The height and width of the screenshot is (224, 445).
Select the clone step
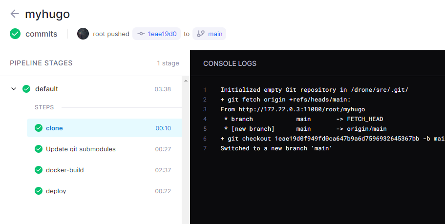tap(104, 128)
